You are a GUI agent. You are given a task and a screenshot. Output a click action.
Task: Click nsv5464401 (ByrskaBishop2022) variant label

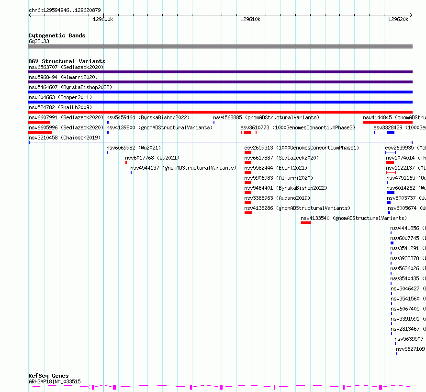click(x=286, y=188)
